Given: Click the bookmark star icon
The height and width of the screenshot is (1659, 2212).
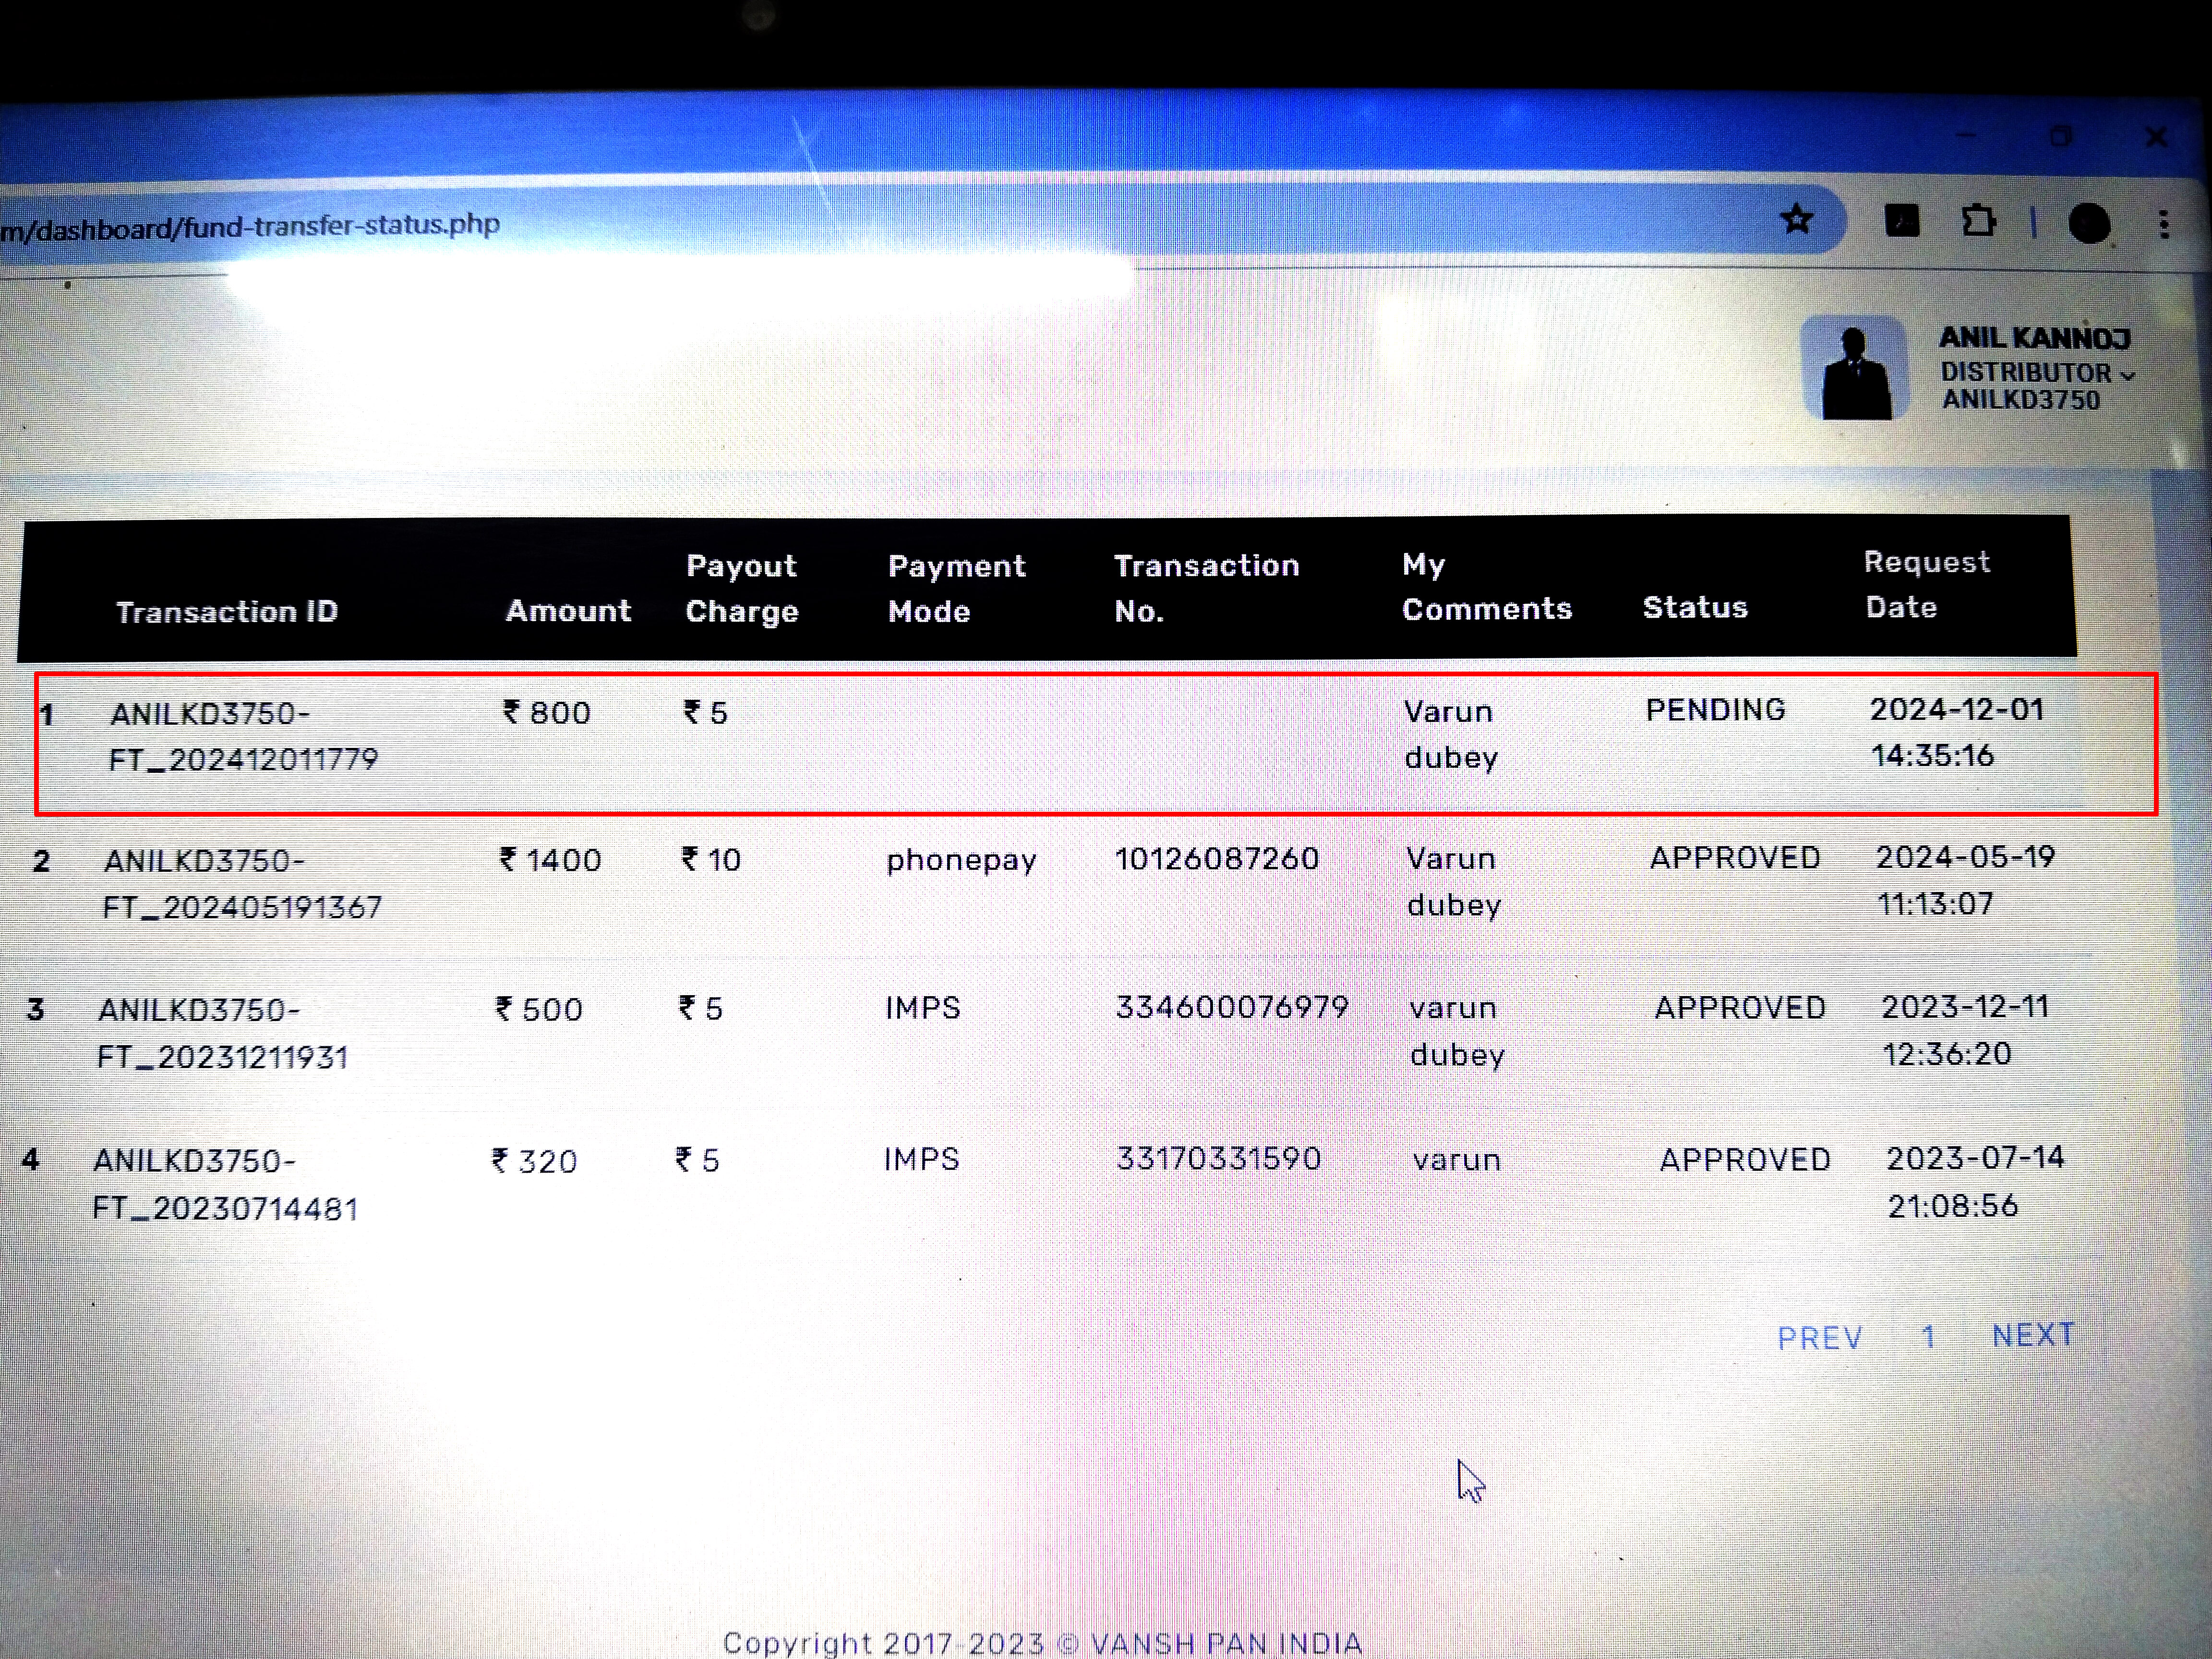Looking at the screenshot, I should [x=1796, y=219].
